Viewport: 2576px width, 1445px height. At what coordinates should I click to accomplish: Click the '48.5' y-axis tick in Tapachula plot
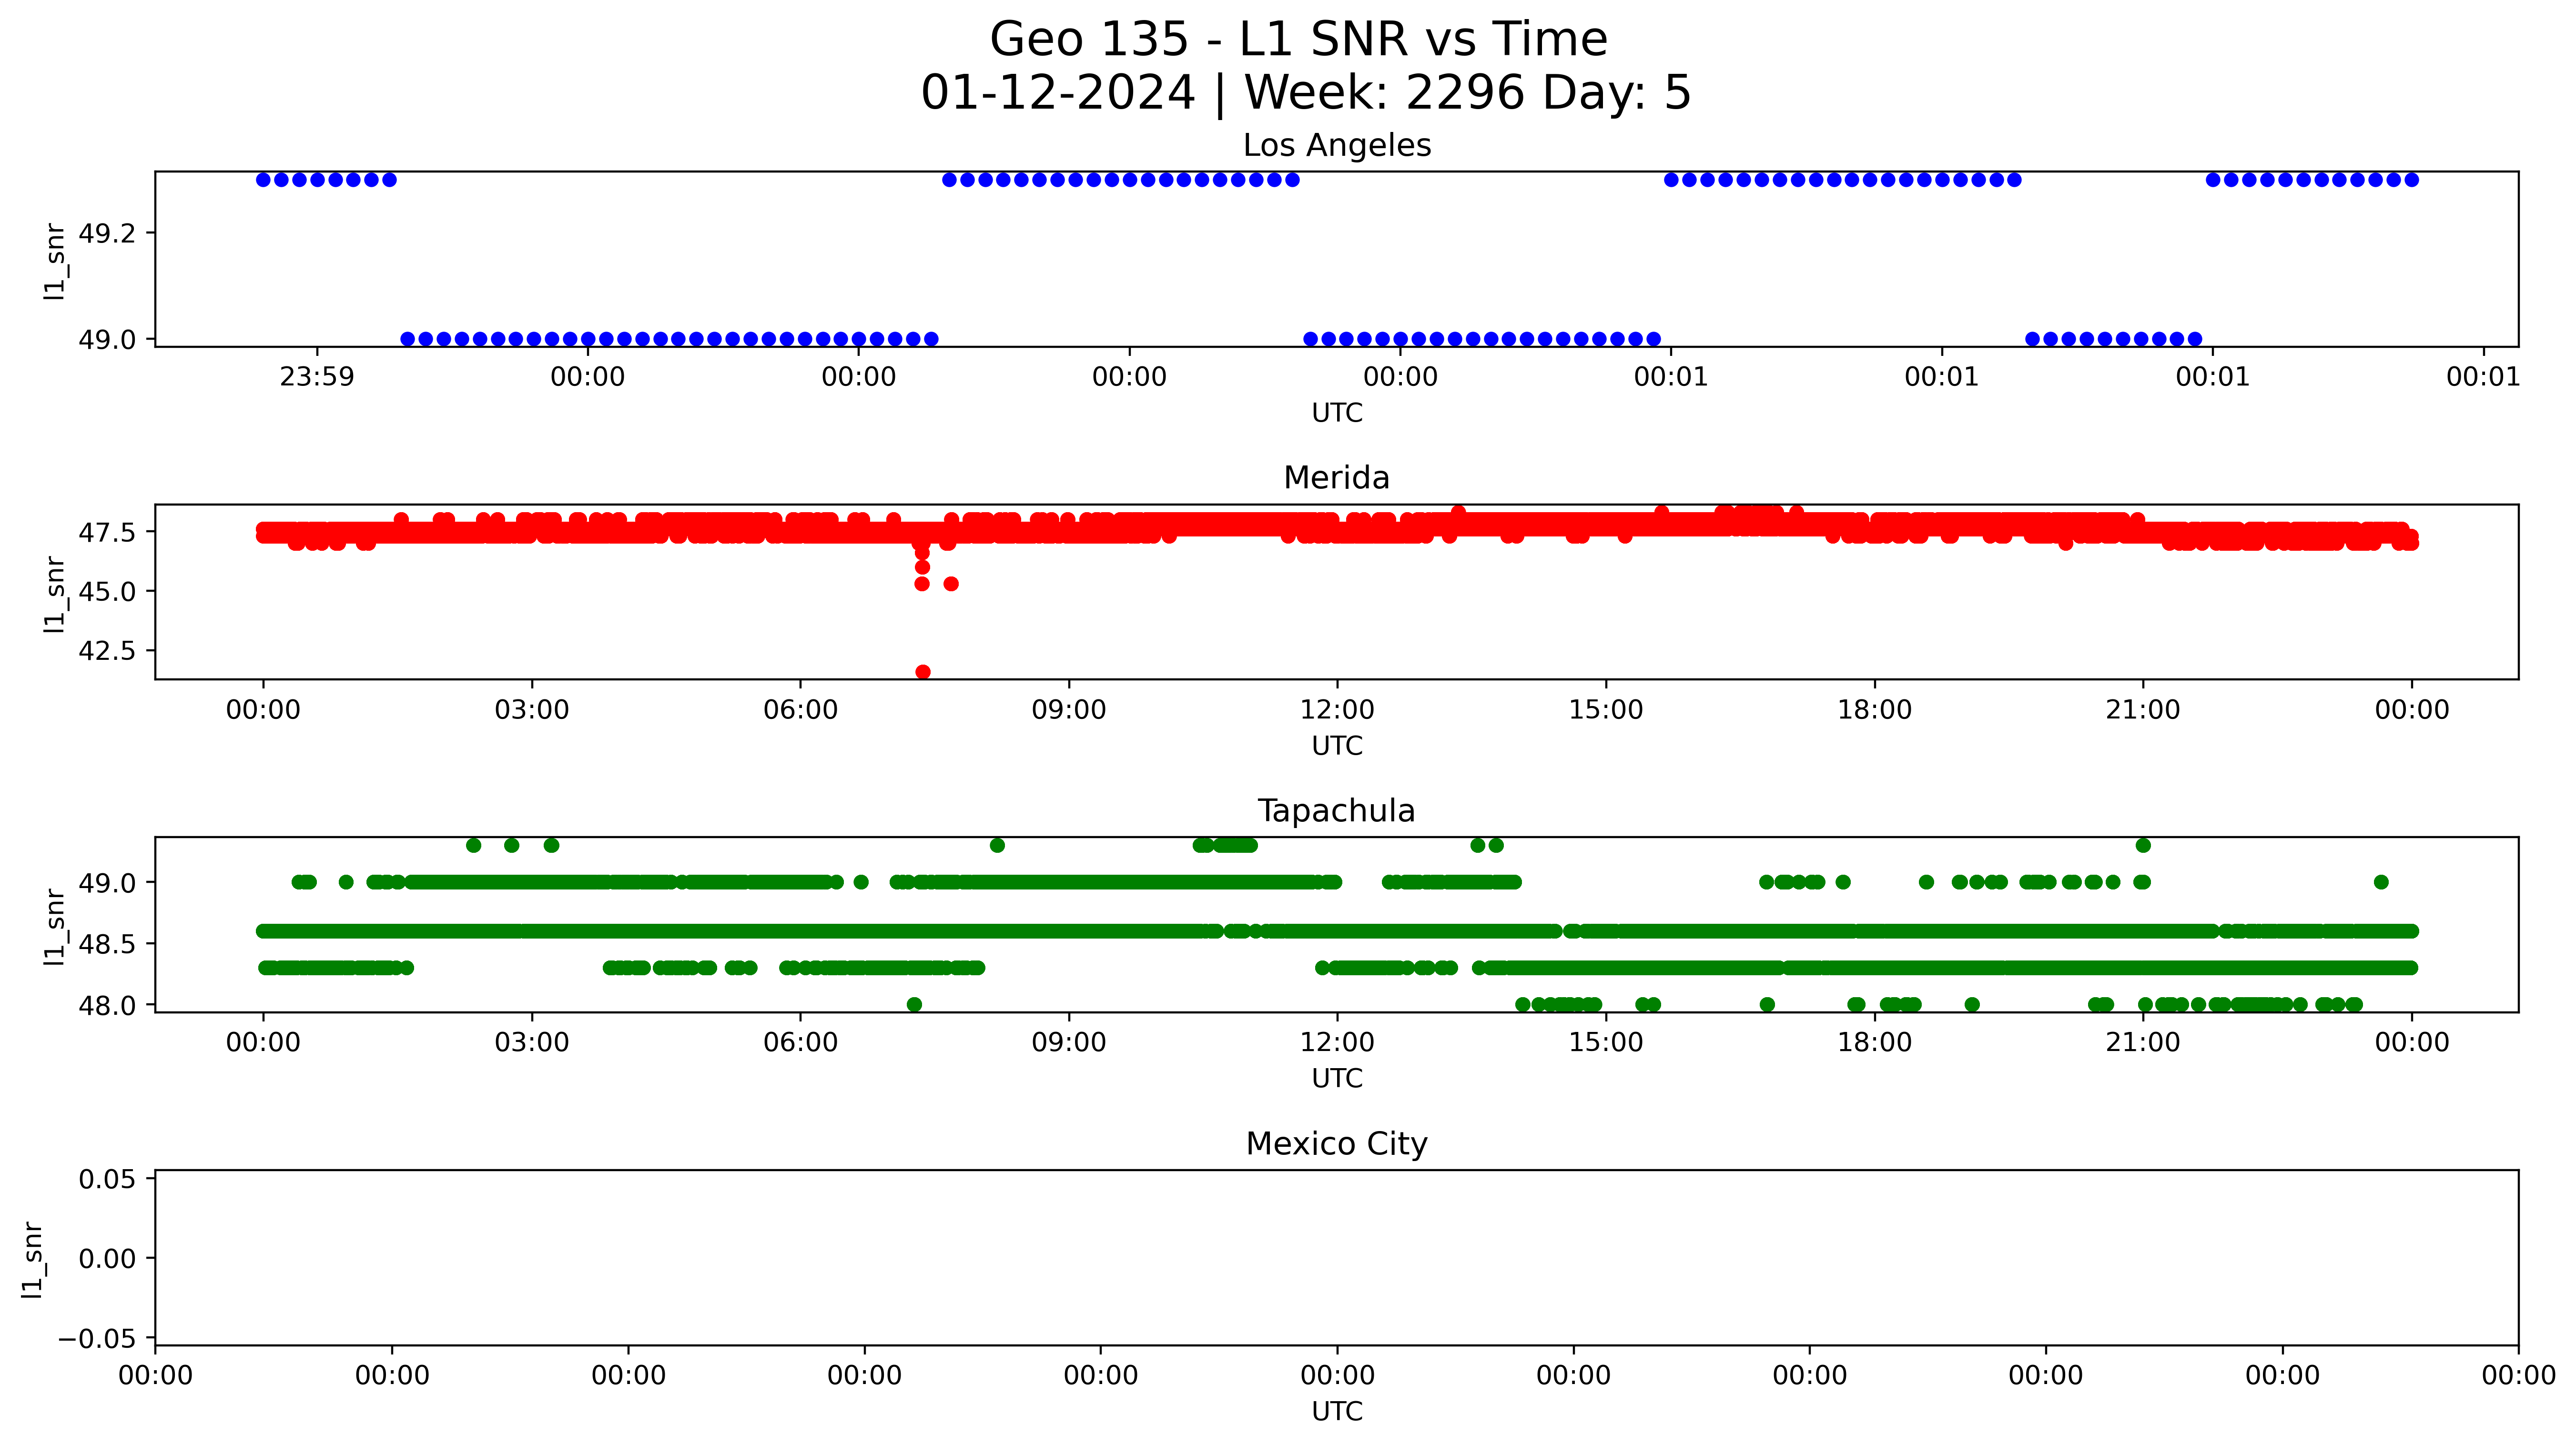coord(107,944)
